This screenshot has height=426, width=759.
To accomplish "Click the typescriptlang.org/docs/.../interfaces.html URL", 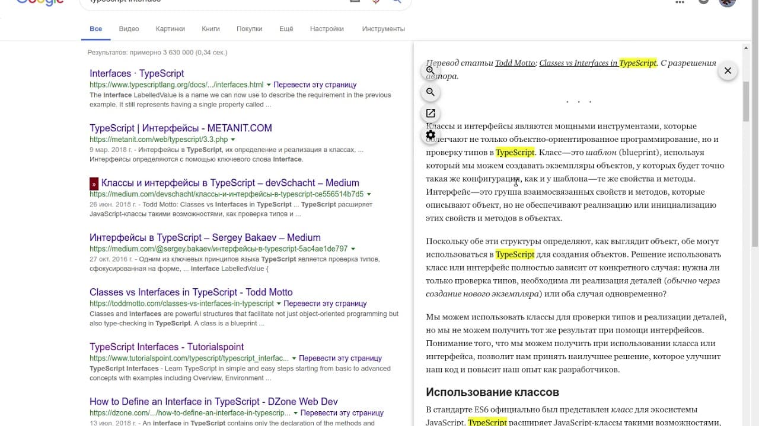I will point(177,85).
